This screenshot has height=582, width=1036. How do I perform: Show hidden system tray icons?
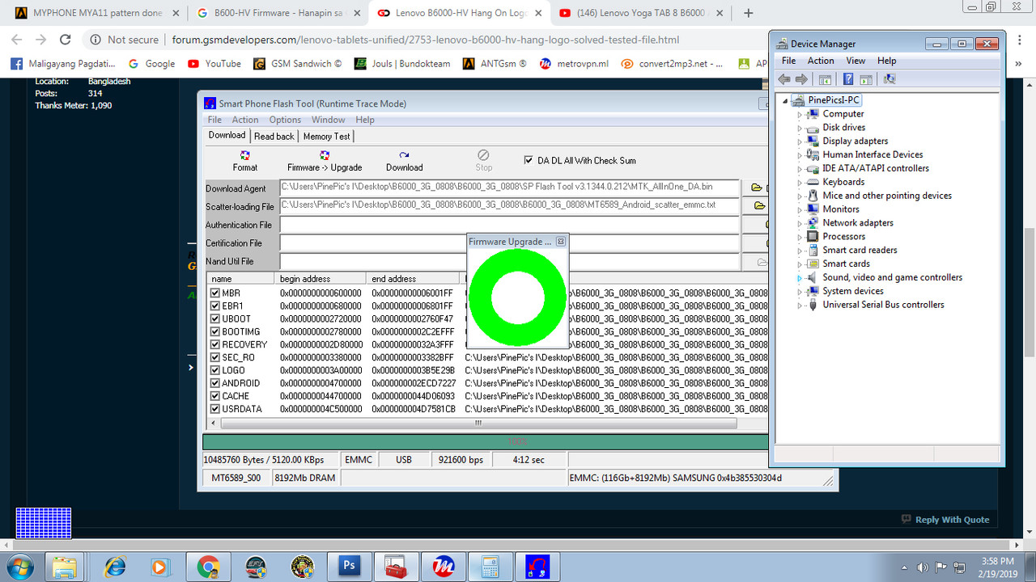904,567
